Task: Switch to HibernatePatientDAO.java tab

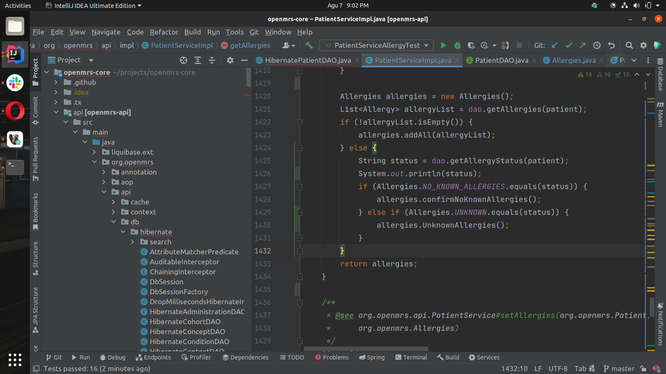Action: tap(308, 60)
